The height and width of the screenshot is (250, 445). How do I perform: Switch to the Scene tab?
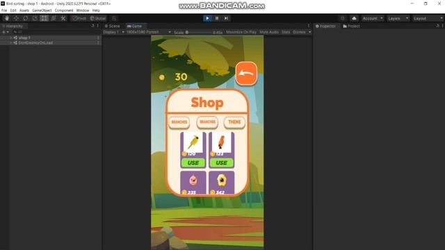(113, 26)
